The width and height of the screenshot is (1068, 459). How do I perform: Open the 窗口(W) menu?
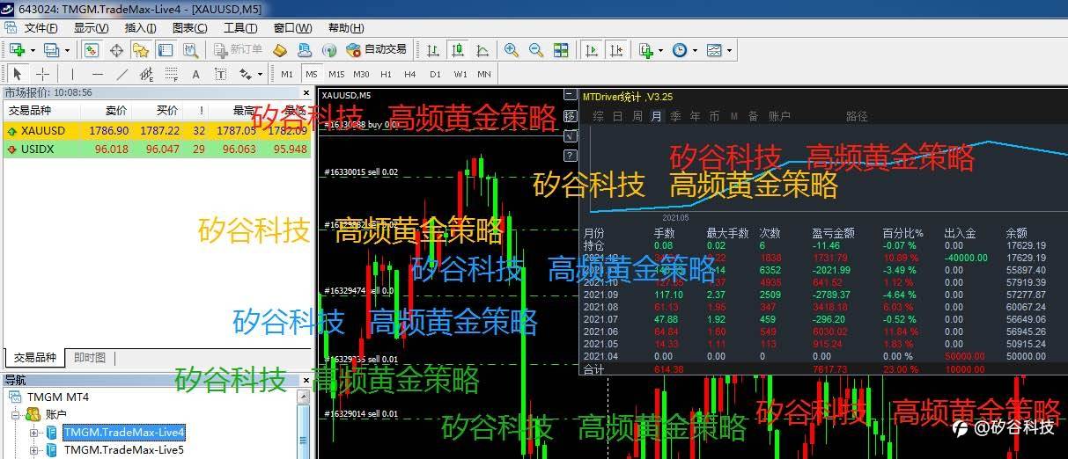coord(292,27)
